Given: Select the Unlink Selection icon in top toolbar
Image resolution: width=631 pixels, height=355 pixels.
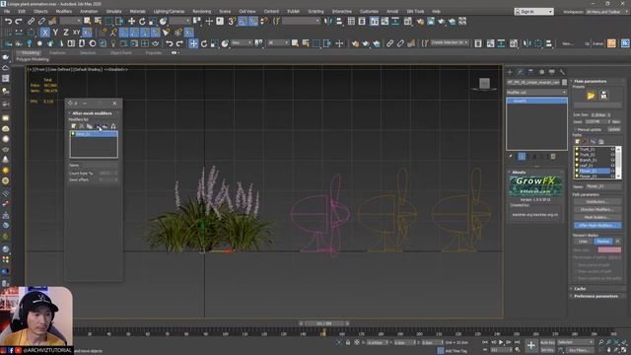Looking at the screenshot, I should click(41, 22).
